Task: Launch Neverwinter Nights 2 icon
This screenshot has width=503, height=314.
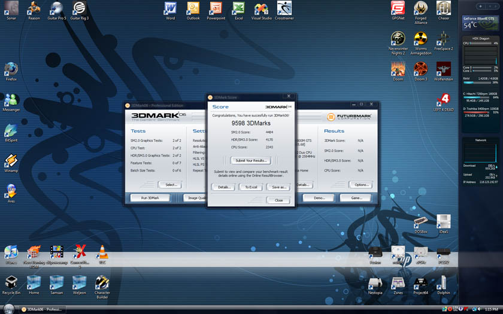Action: 398,43
